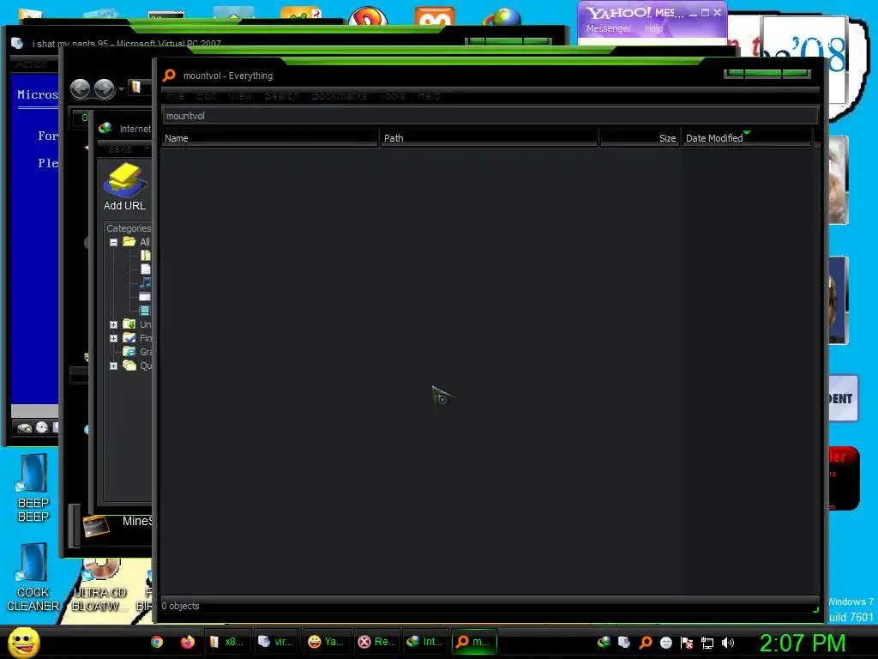The height and width of the screenshot is (659, 878).
Task: Collapse the All Downloads category tree
Action: point(114,242)
